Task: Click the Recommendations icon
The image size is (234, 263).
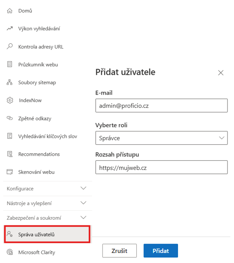Action: point(10,154)
